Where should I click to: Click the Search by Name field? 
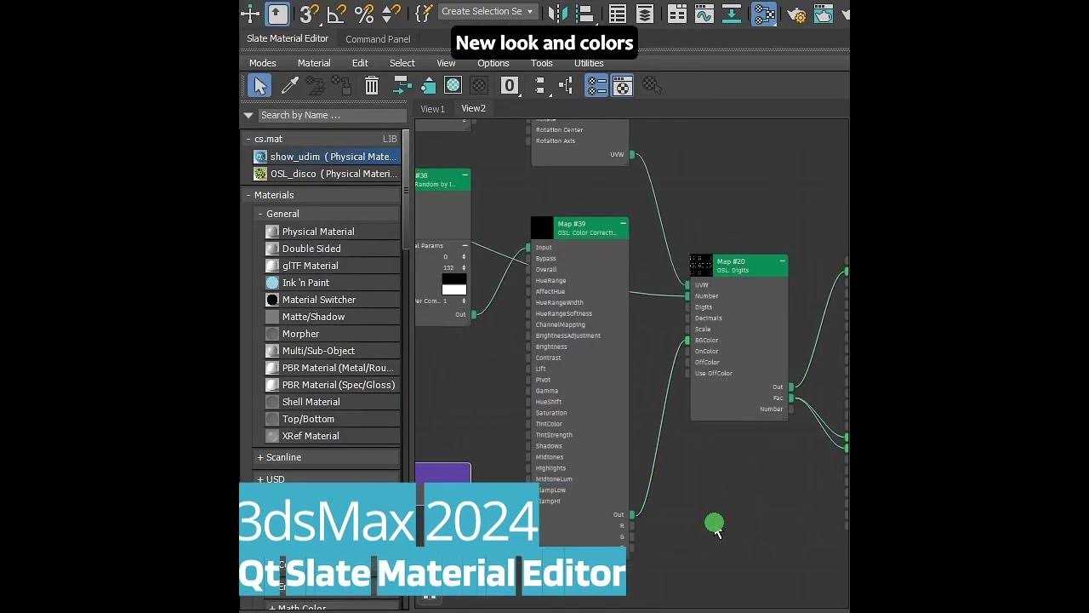[332, 115]
